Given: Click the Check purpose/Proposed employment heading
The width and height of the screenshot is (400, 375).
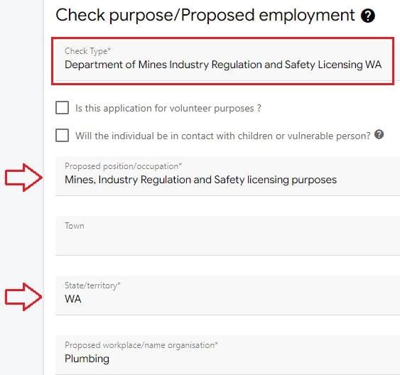Looking at the screenshot, I should tap(205, 15).
